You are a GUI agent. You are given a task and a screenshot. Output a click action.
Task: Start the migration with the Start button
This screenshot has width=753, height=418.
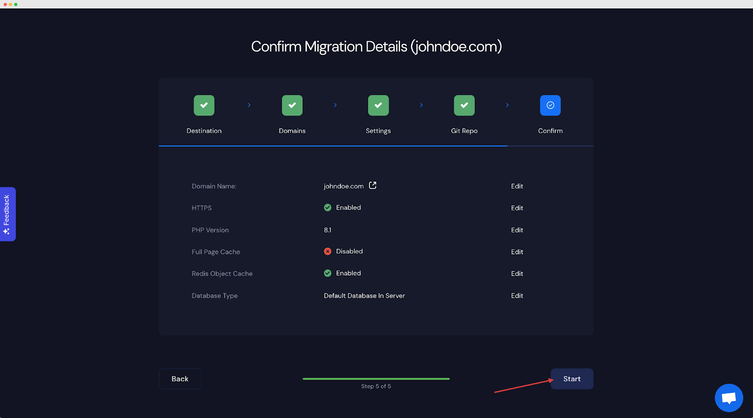point(571,379)
